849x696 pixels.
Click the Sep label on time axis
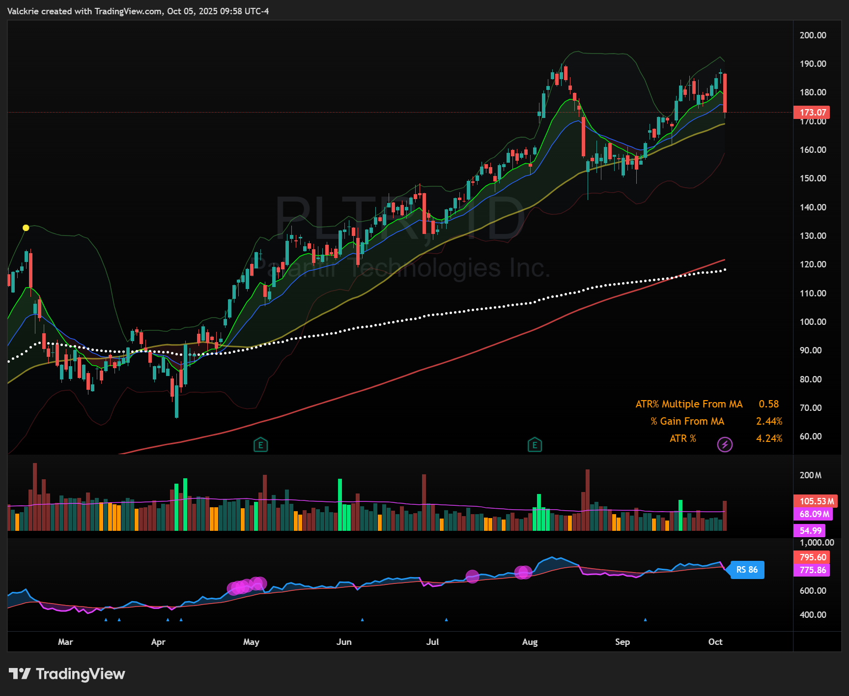click(623, 642)
